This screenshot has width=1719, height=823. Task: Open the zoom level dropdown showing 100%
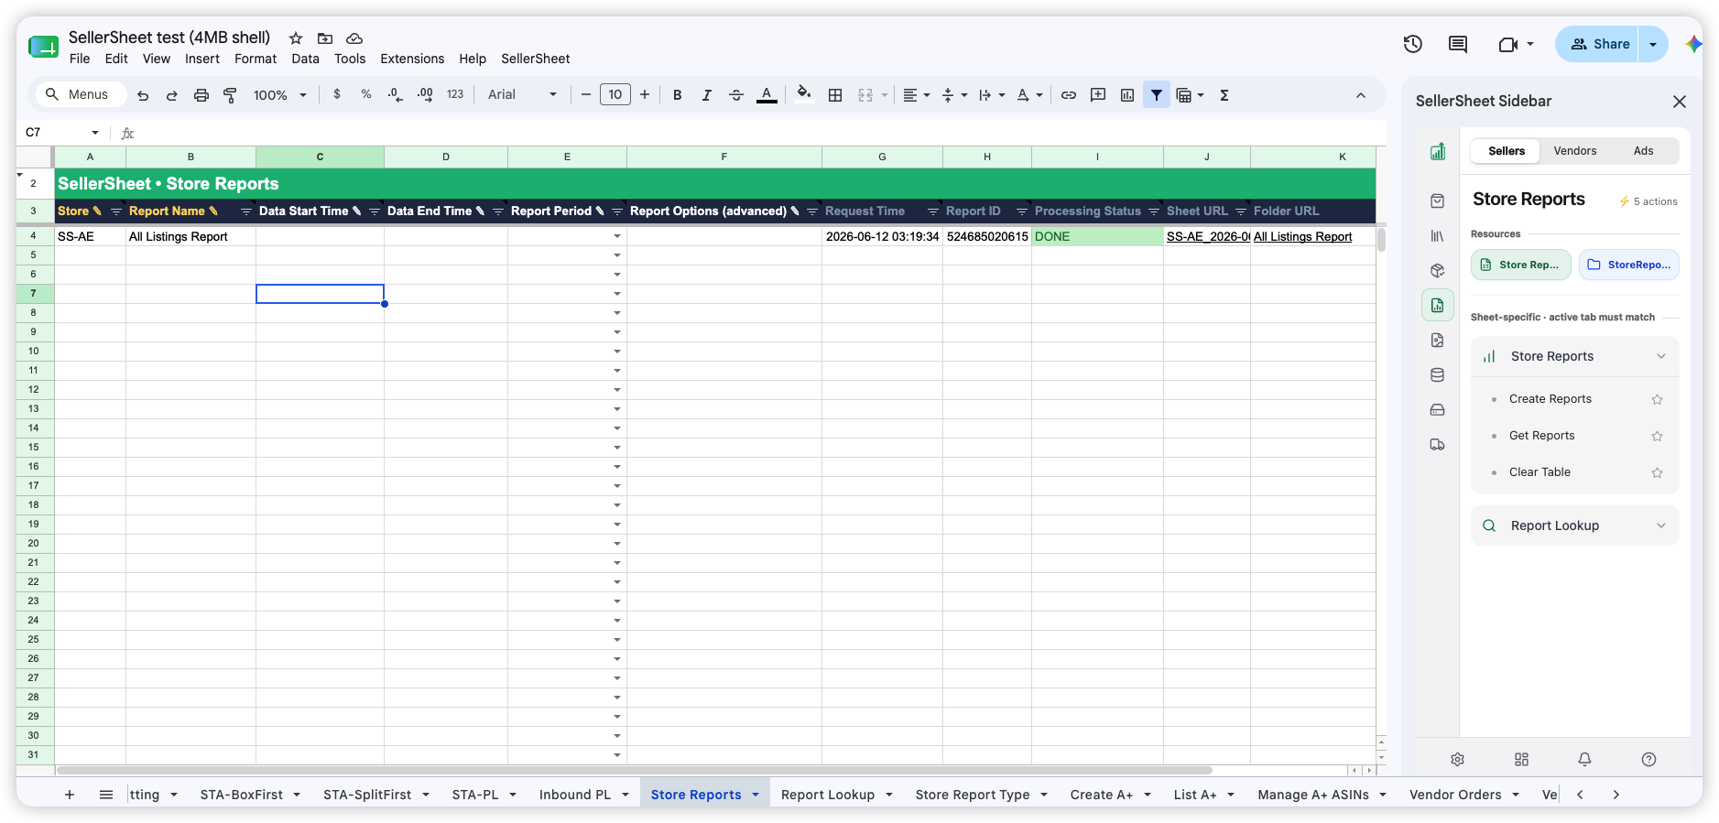point(280,95)
